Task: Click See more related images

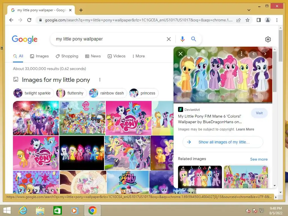Action: [259, 159]
